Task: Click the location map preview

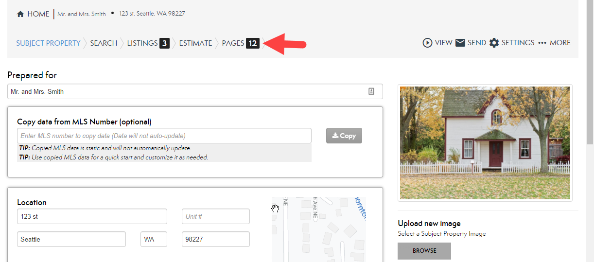Action: (x=318, y=229)
